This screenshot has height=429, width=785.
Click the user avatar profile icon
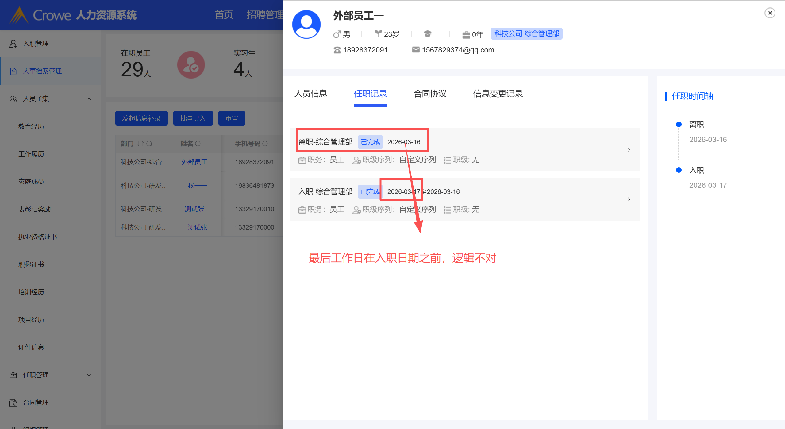coord(306,25)
